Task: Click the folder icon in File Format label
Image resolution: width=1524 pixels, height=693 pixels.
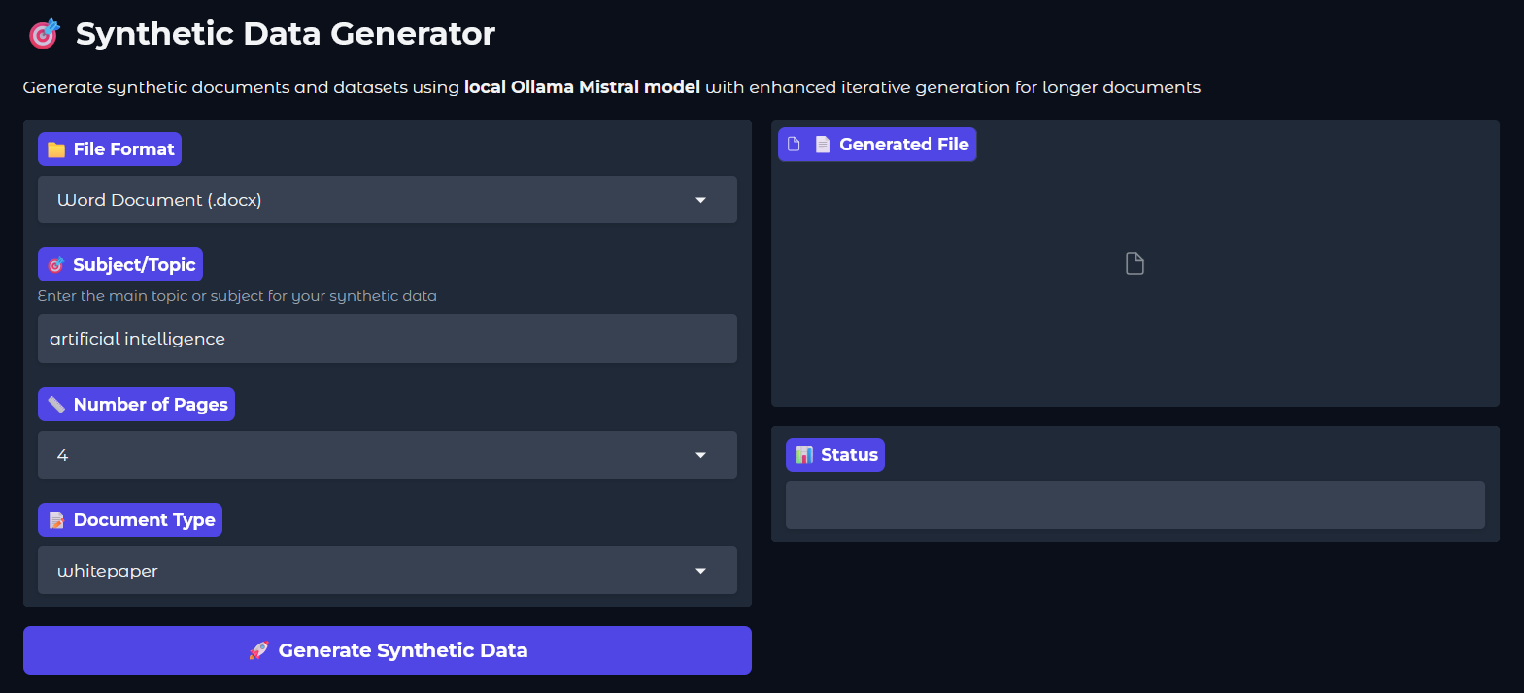Action: pos(56,149)
